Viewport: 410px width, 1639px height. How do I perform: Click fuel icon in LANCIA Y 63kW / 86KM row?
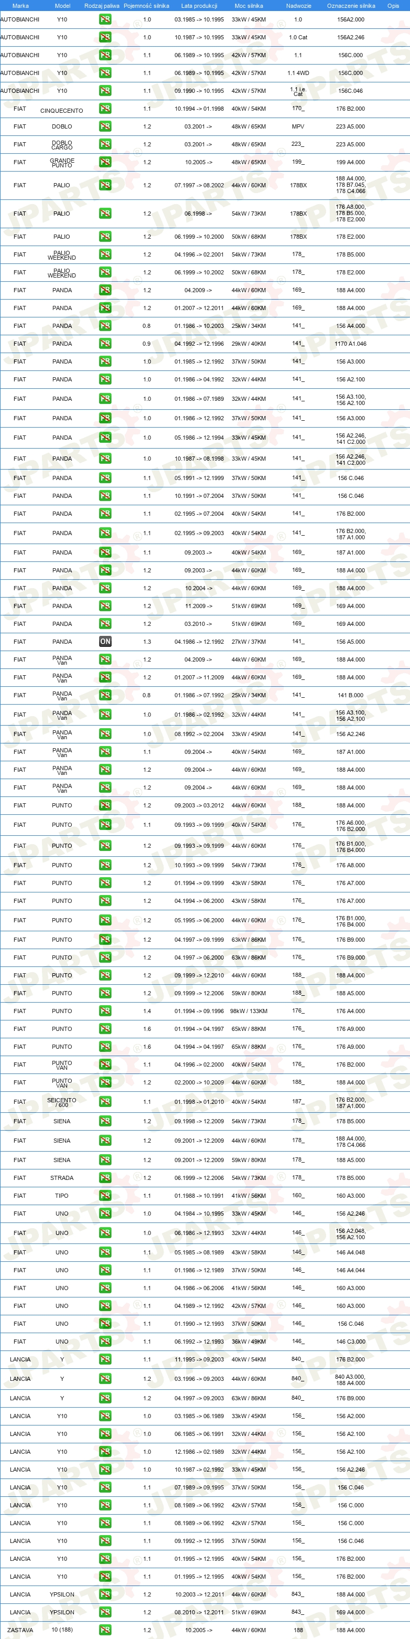[x=105, y=1398]
